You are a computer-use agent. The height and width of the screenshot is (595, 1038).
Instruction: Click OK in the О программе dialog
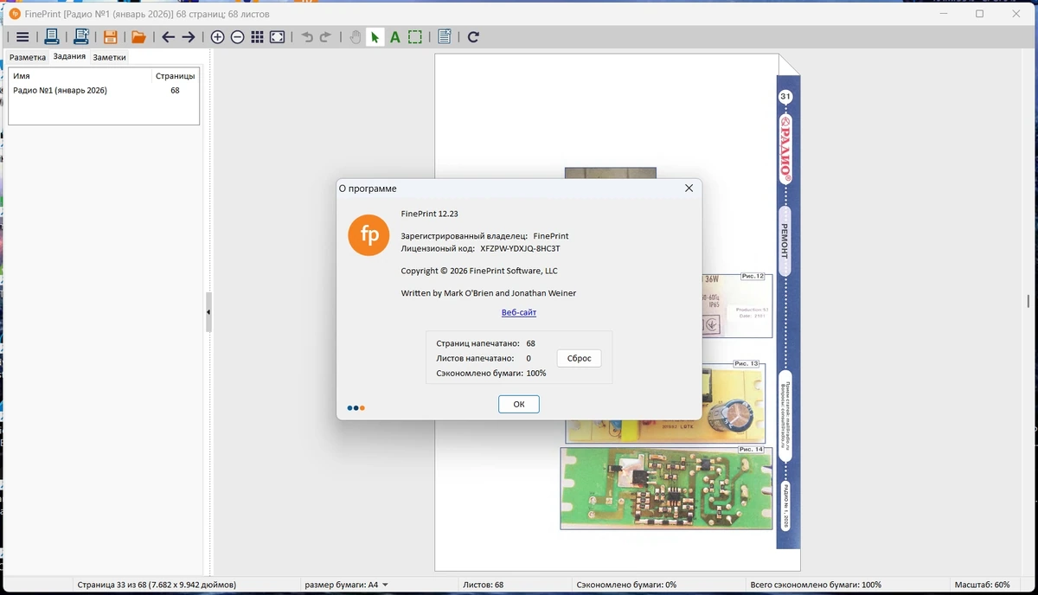pyautogui.click(x=519, y=404)
